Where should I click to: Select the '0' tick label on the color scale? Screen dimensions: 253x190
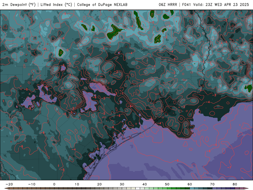[x=54, y=184]
